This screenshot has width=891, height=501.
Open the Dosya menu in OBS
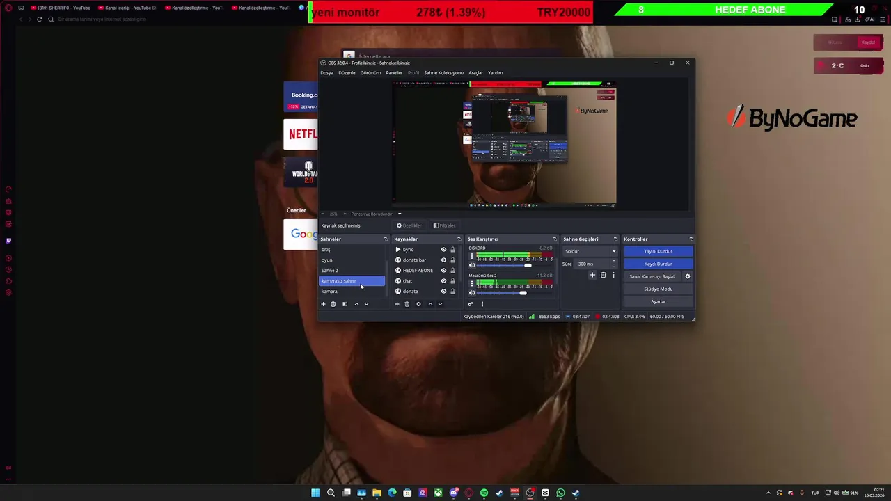[326, 73]
